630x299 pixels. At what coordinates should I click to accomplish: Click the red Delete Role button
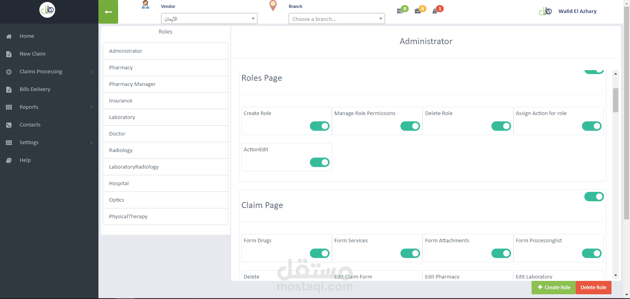click(593, 288)
